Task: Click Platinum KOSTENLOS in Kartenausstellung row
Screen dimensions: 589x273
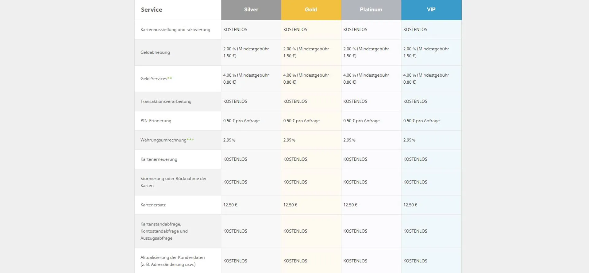Action: tap(355, 30)
